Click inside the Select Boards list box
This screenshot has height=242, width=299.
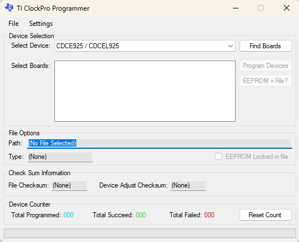click(x=145, y=91)
